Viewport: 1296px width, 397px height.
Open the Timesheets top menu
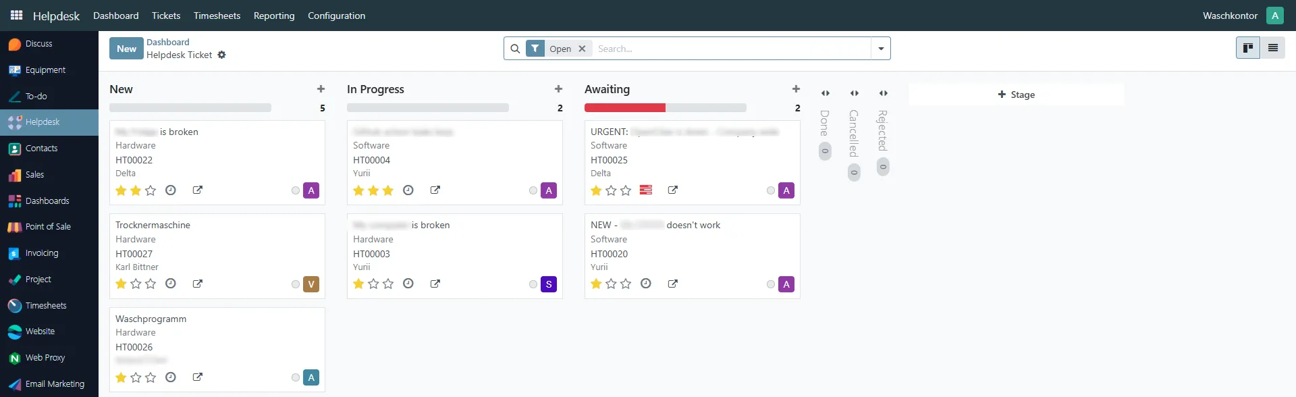tap(217, 16)
